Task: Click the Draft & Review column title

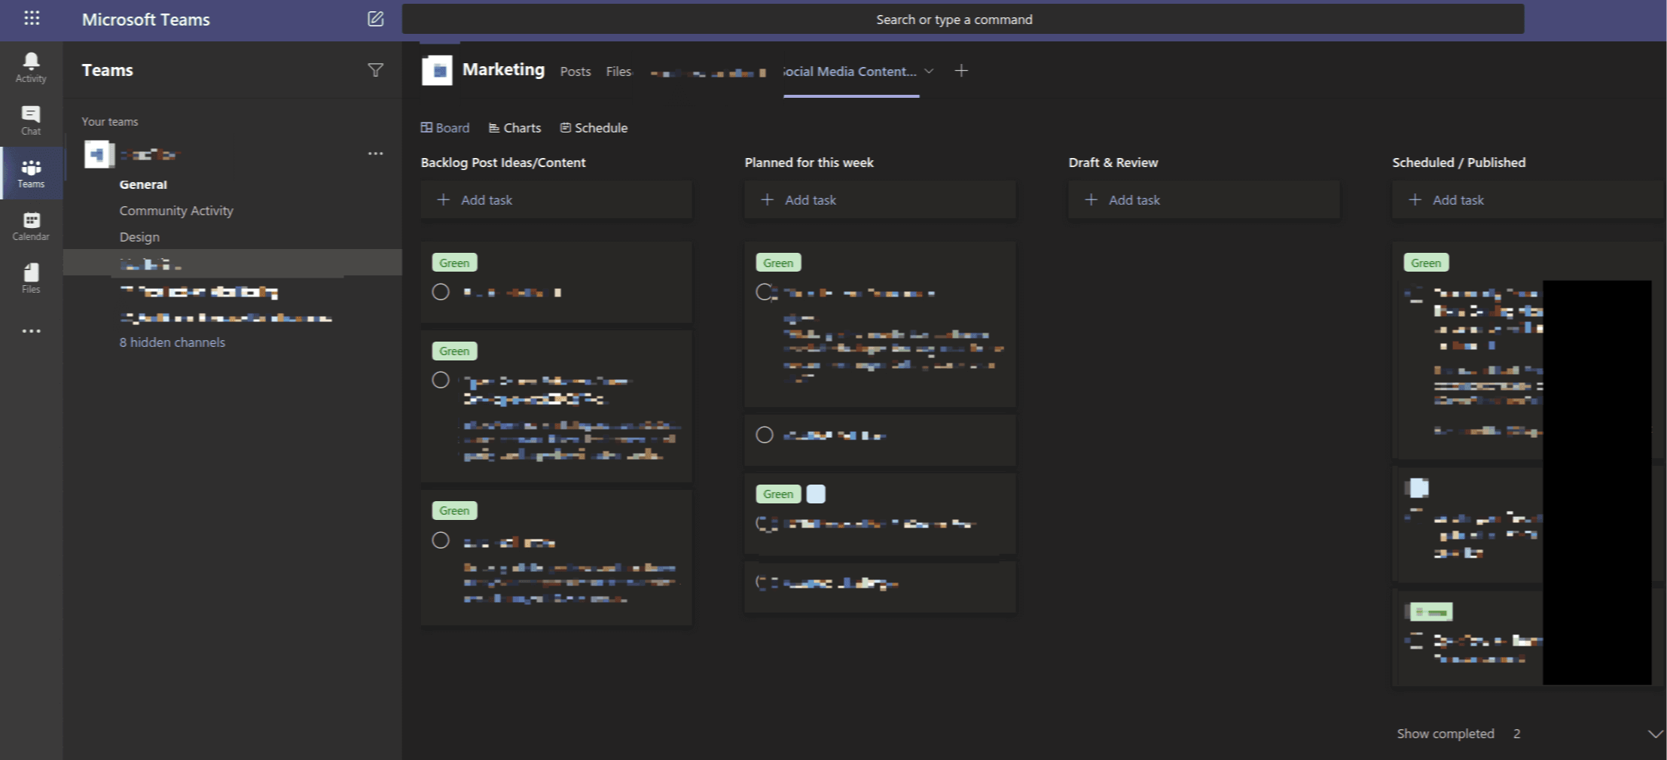Action: (x=1113, y=163)
